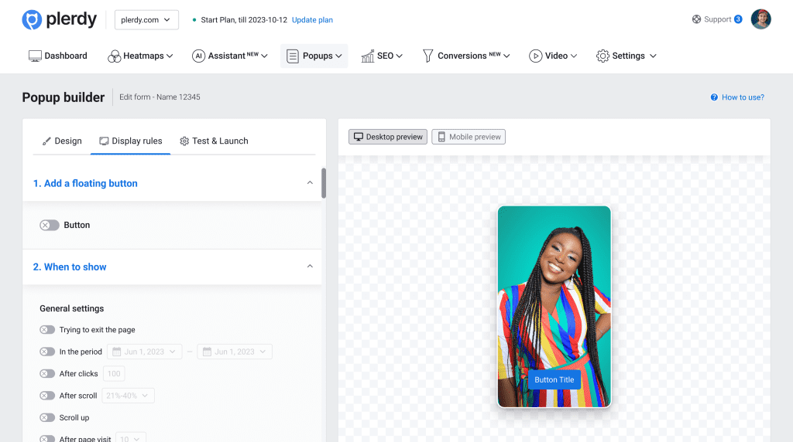Open the plerdy.com site dropdown
The image size is (793, 442).
click(146, 20)
